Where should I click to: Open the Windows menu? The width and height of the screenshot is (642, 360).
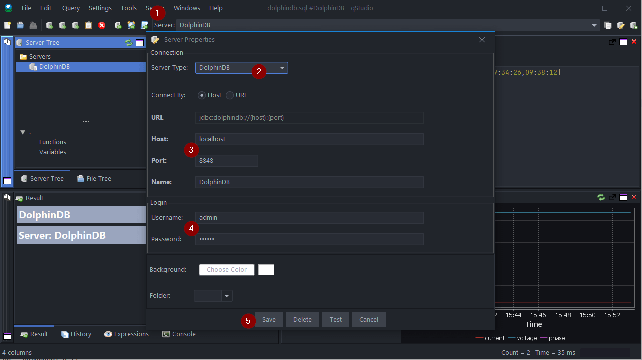coord(187,8)
